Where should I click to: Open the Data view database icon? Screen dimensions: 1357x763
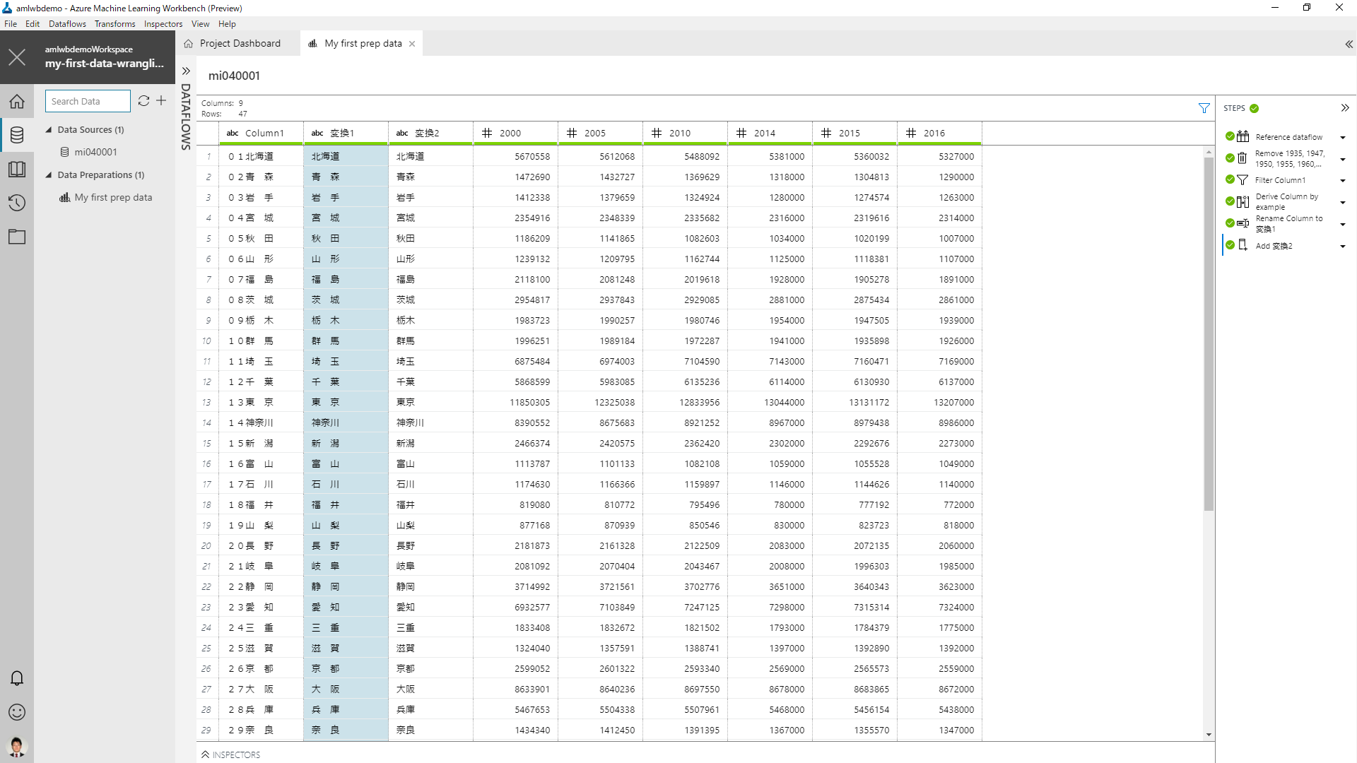click(17, 135)
